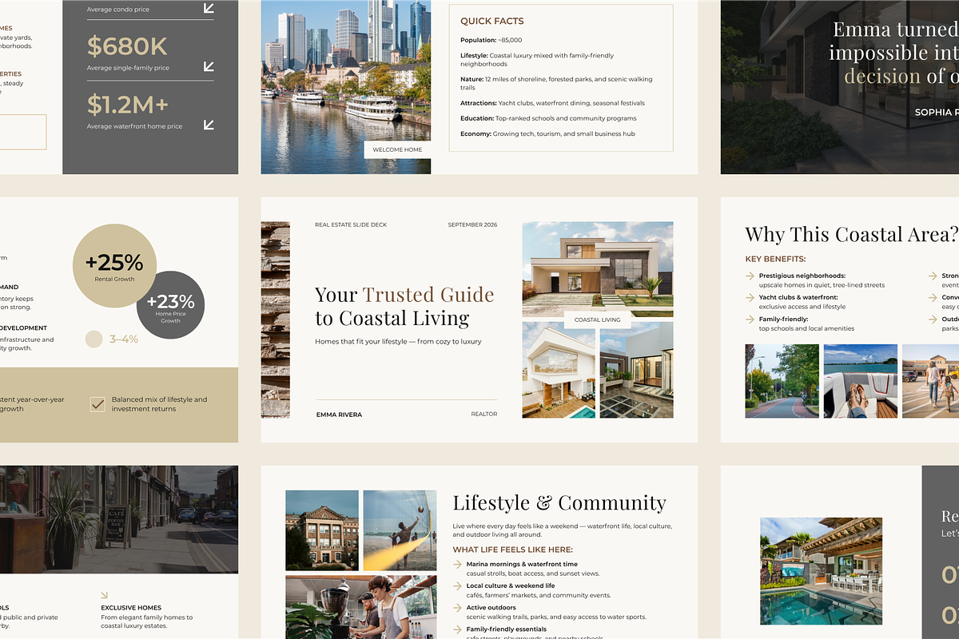
Task: Click the REALTOR label
Action: (x=484, y=415)
